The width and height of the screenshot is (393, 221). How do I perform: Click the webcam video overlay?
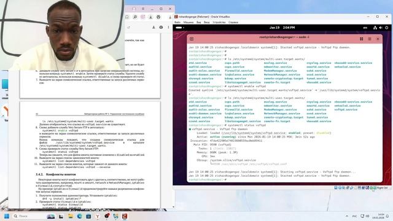62,35
